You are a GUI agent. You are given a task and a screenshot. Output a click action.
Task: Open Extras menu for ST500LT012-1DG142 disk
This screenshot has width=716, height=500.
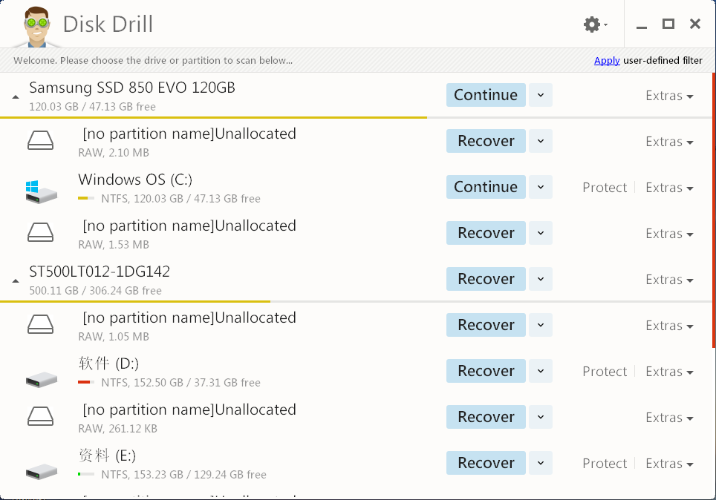(669, 280)
